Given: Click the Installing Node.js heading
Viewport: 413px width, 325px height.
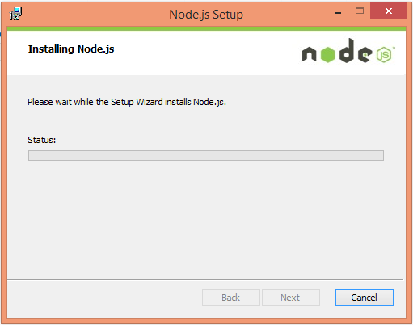Looking at the screenshot, I should [71, 49].
